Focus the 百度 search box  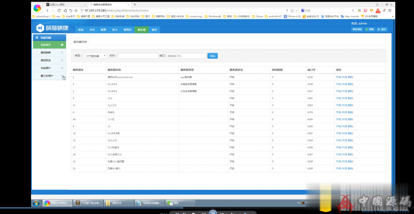coord(327,11)
